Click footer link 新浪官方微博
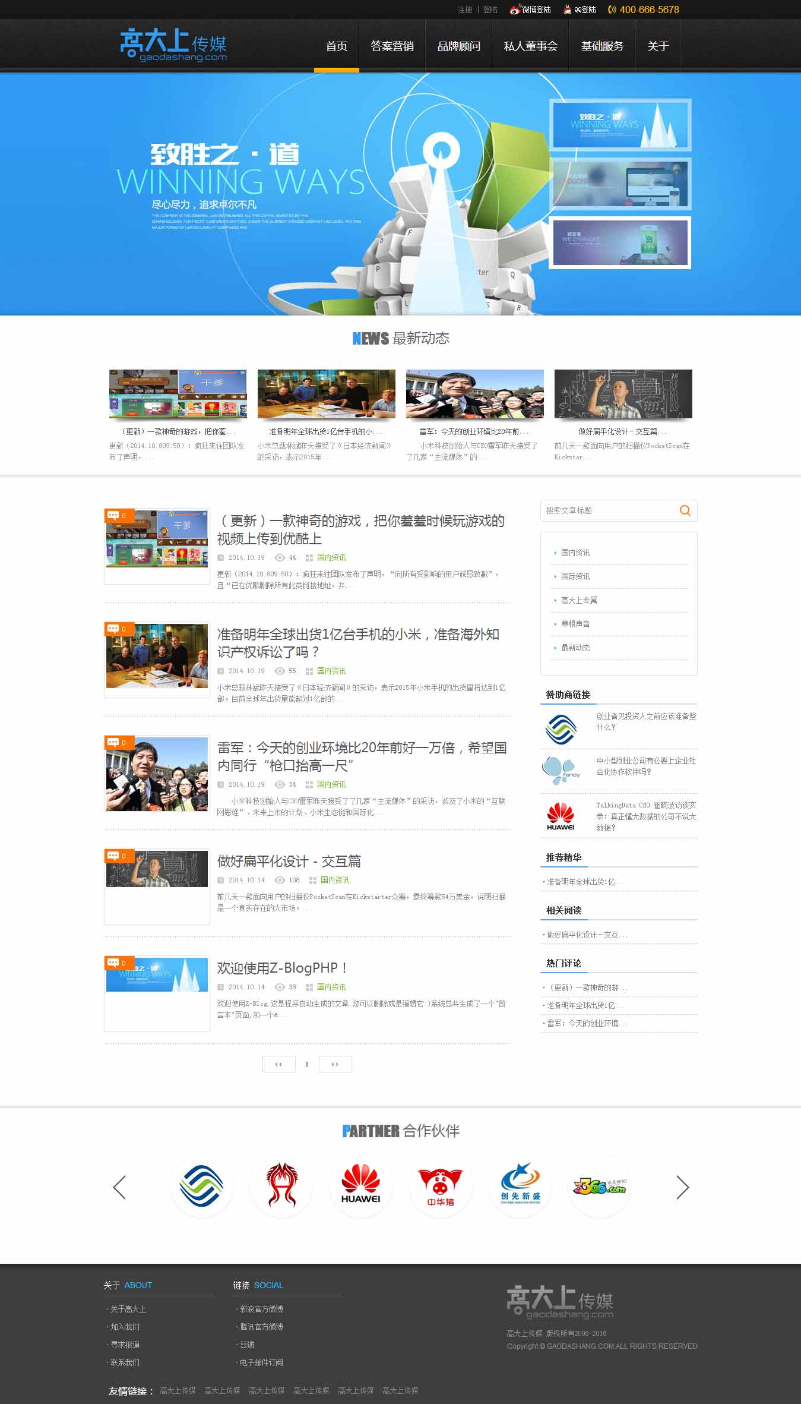Screen dimensions: 801x1404 click(261, 1309)
